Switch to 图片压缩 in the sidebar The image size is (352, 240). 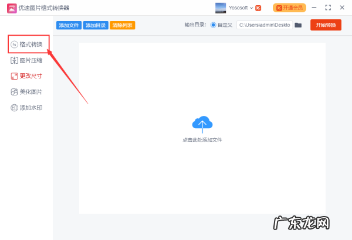[x=27, y=60]
